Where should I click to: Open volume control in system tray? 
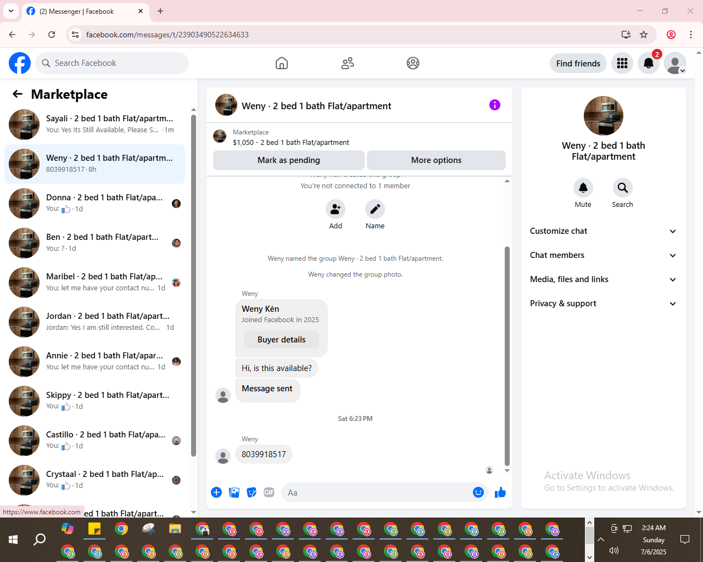tap(614, 550)
